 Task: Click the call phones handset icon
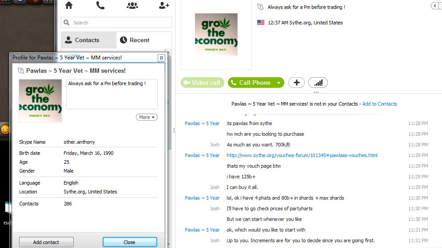(100, 5)
